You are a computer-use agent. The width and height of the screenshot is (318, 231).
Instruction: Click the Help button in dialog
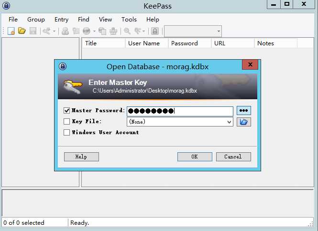(81, 157)
